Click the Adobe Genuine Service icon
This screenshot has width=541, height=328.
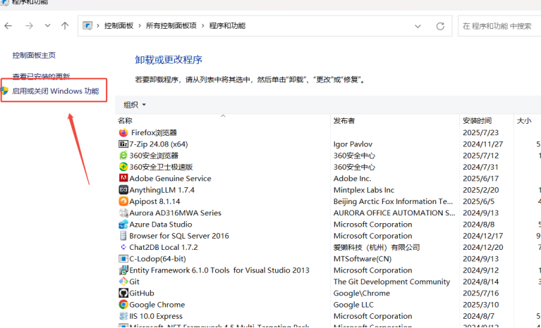(x=123, y=178)
